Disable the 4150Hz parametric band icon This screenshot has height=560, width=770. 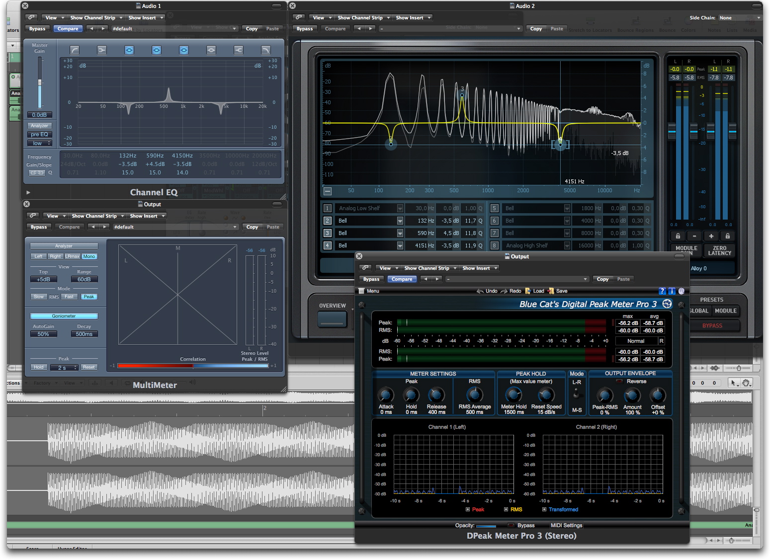coord(184,50)
